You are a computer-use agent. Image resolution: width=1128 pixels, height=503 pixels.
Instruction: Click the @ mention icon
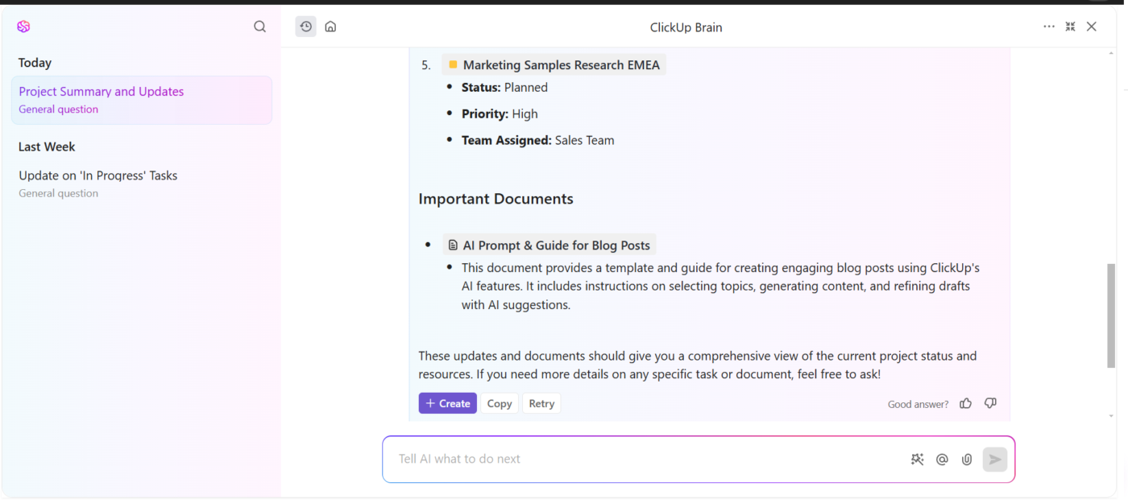point(942,460)
